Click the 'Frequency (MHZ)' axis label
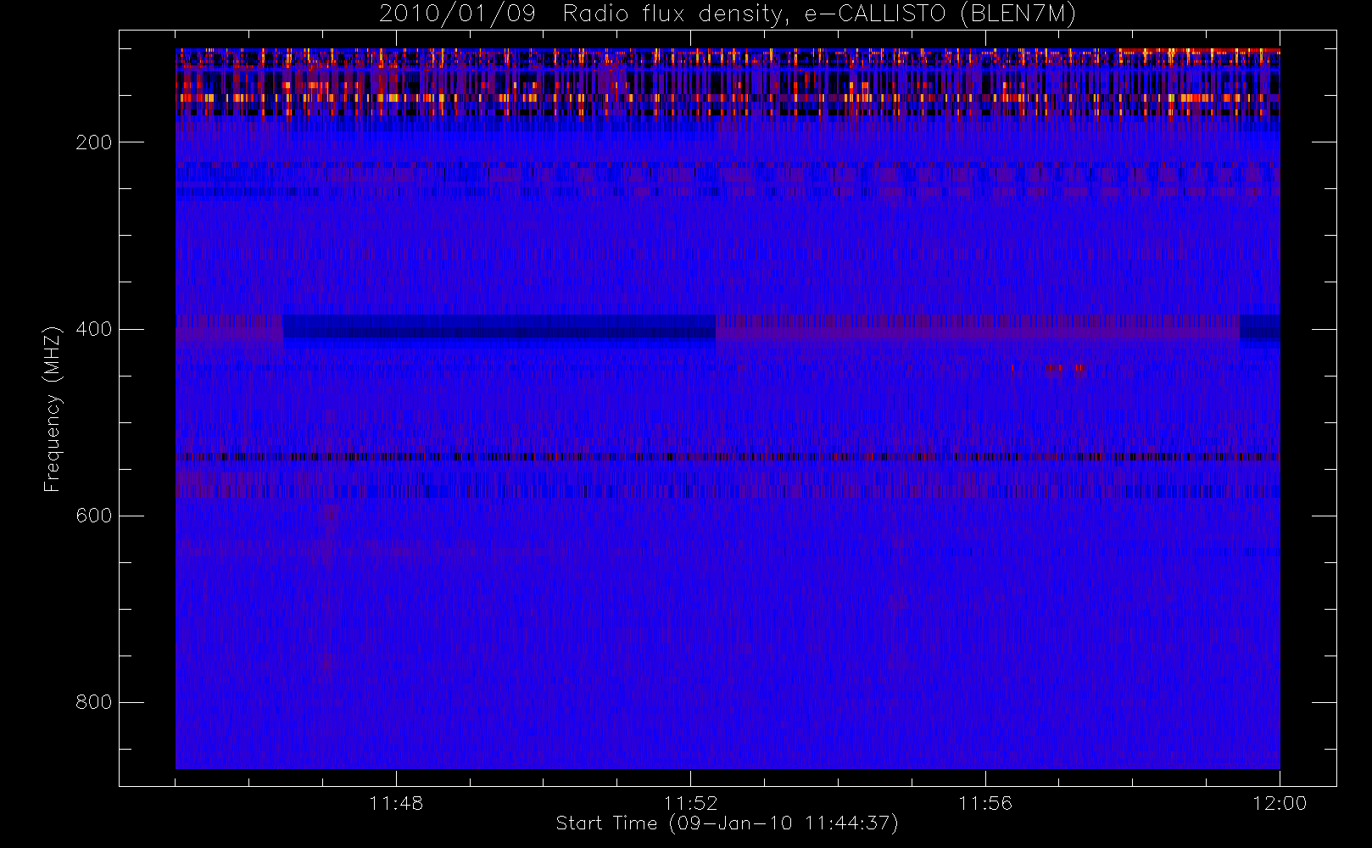 52,409
